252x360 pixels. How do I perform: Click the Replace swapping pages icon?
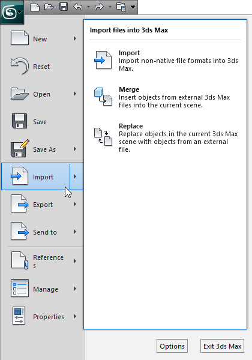tap(103, 137)
